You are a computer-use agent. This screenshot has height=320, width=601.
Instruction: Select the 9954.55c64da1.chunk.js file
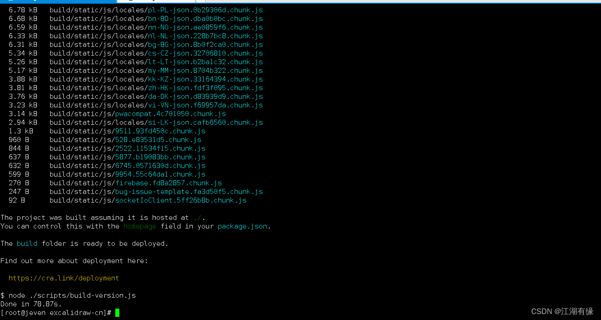pos(160,174)
